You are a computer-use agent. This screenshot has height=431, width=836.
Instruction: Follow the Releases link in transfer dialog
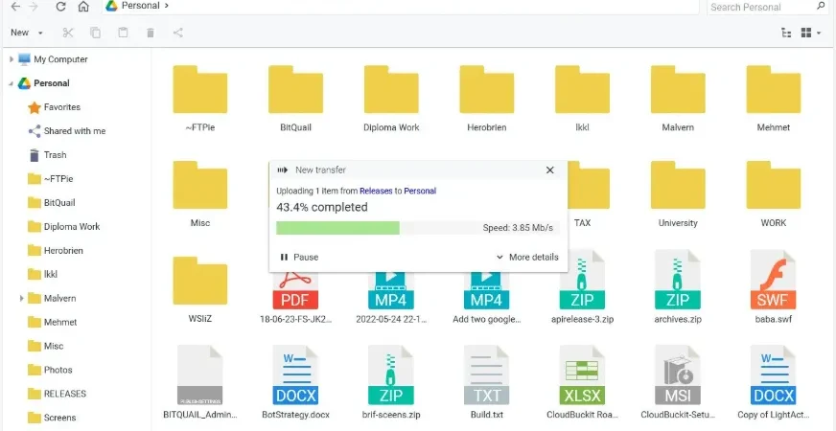[x=376, y=191]
